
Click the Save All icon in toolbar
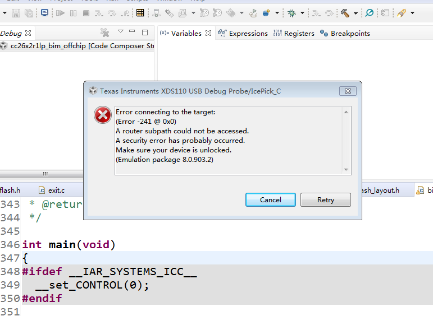(29, 13)
